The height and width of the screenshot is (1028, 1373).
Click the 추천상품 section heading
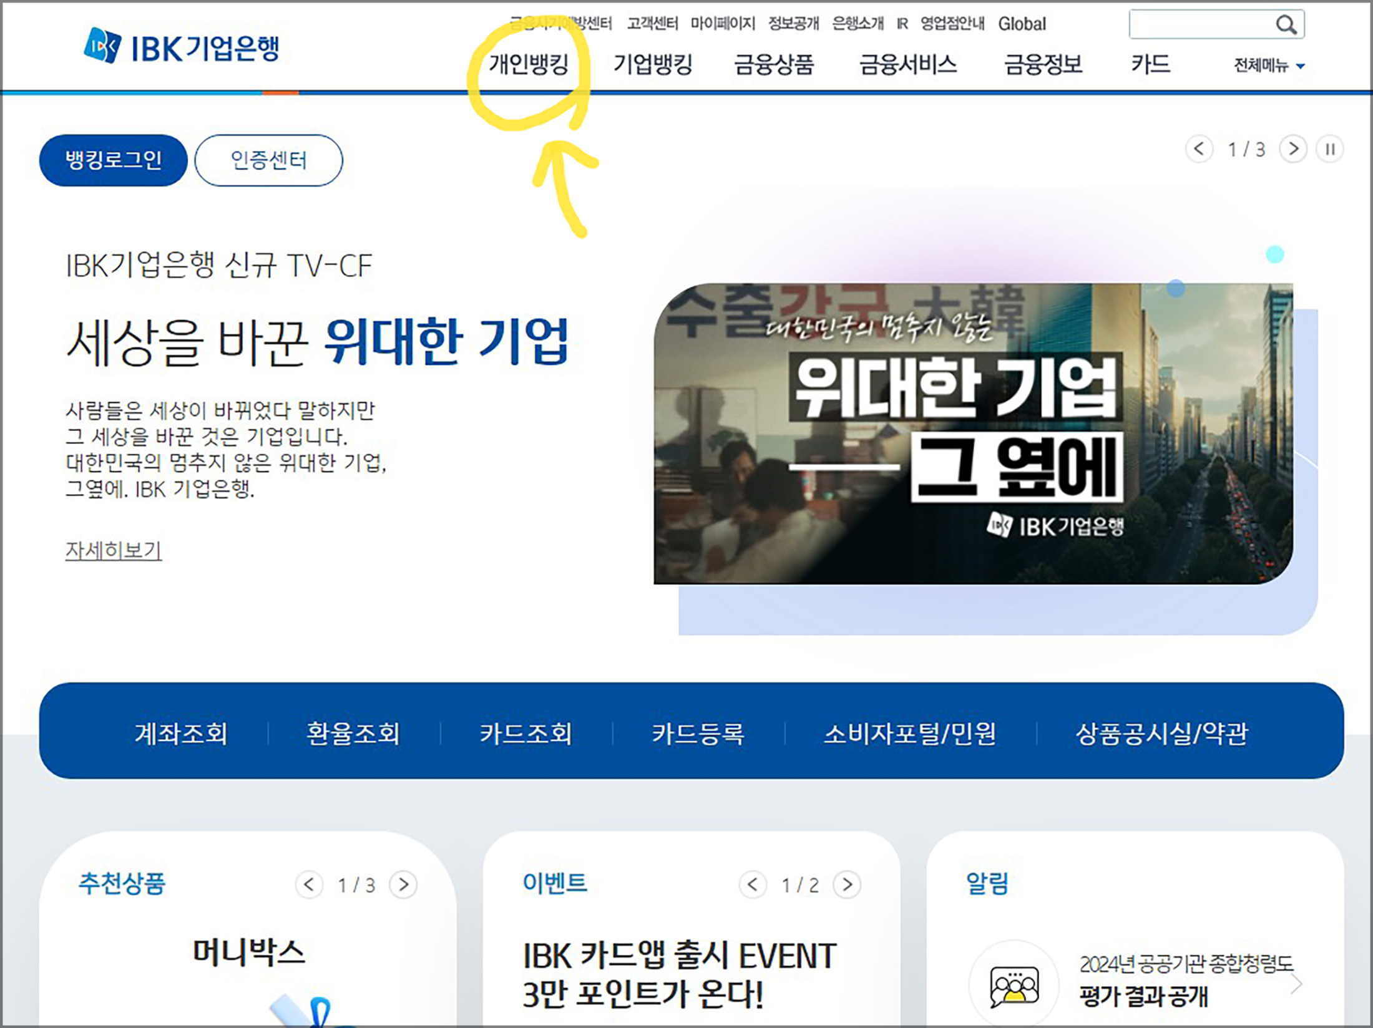pyautogui.click(x=122, y=883)
